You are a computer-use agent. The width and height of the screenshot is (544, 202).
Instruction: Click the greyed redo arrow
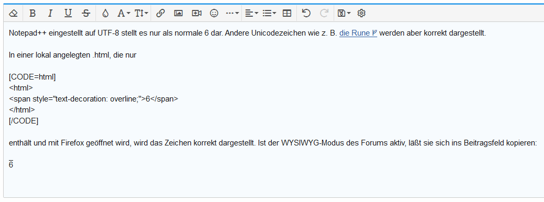pos(324,14)
